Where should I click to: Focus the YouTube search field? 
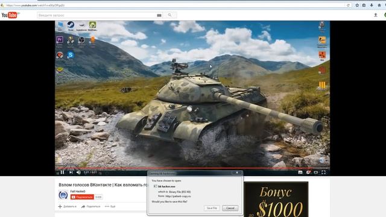coord(96,15)
